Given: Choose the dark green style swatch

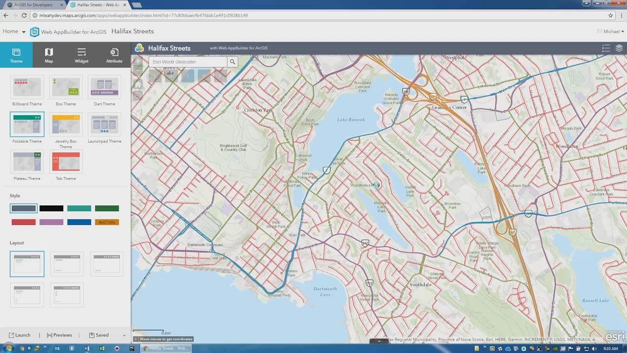Looking at the screenshot, I should (107, 208).
